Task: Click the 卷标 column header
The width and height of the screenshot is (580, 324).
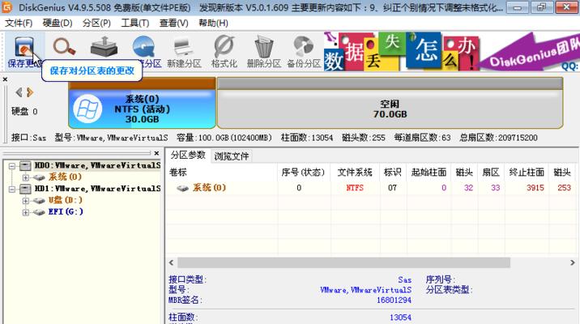Action: [x=221, y=172]
